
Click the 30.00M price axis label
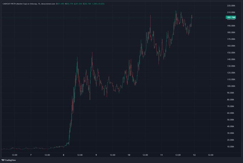pyautogui.click(x=230, y=133)
